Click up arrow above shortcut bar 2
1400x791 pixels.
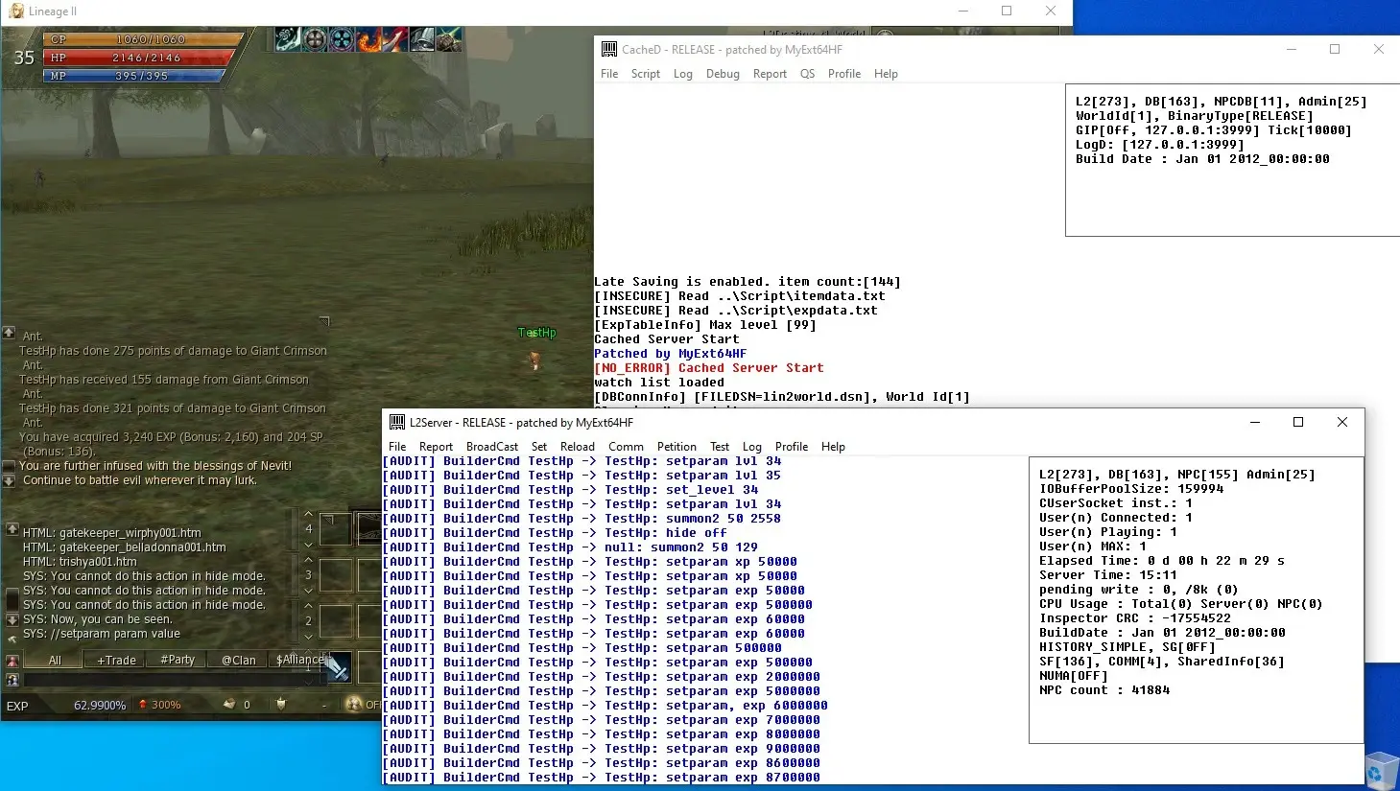309,606
